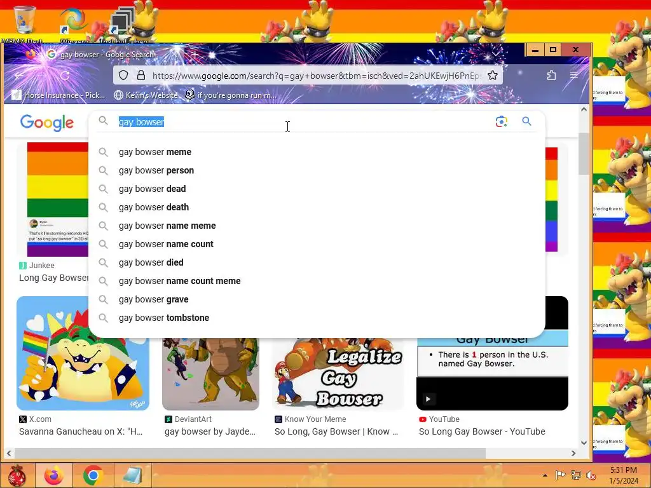
Task: Choose the suggestion gay bowser name meme
Action: [x=317, y=226]
